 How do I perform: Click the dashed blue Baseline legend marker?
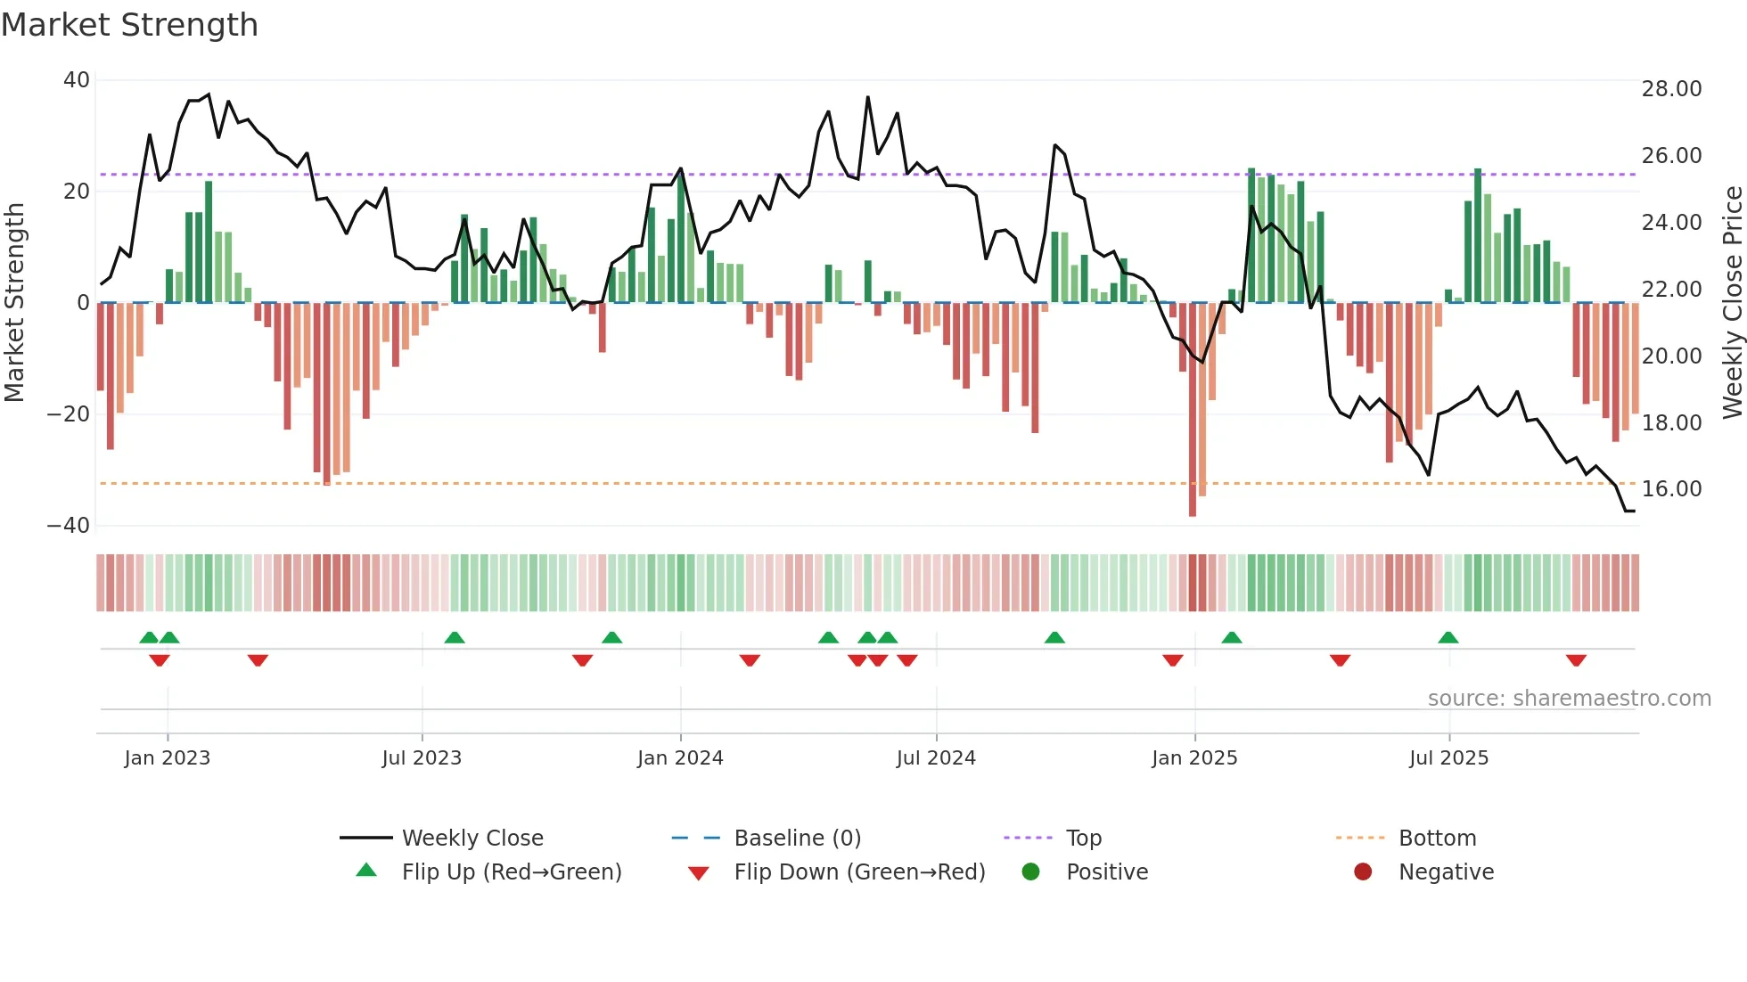coord(696,838)
